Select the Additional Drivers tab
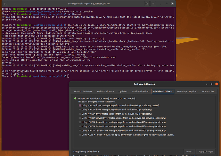The height and width of the screenshot is (156, 221). 163,91
